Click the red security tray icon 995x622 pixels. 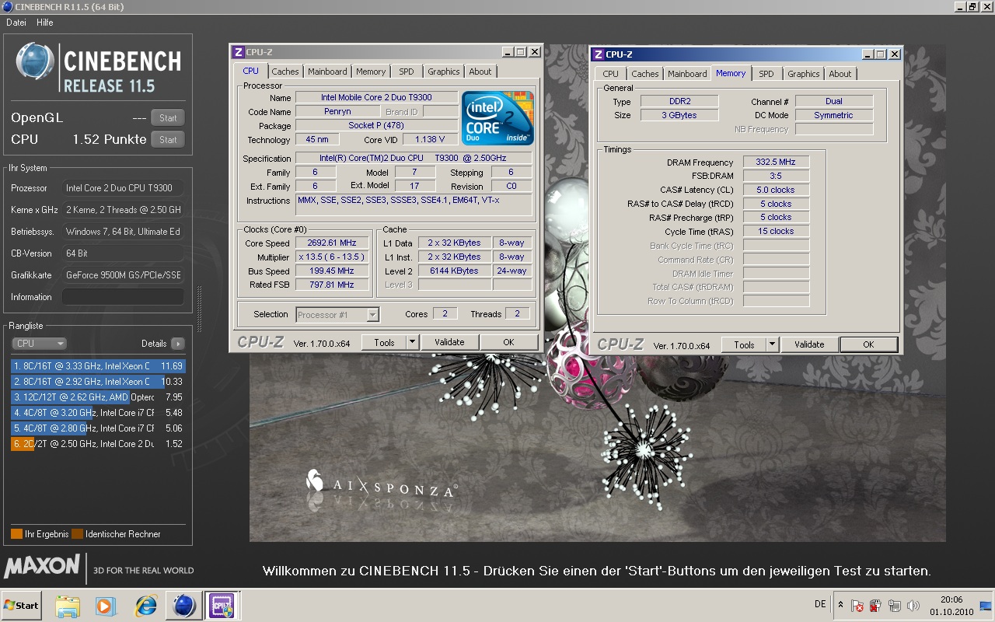875,606
